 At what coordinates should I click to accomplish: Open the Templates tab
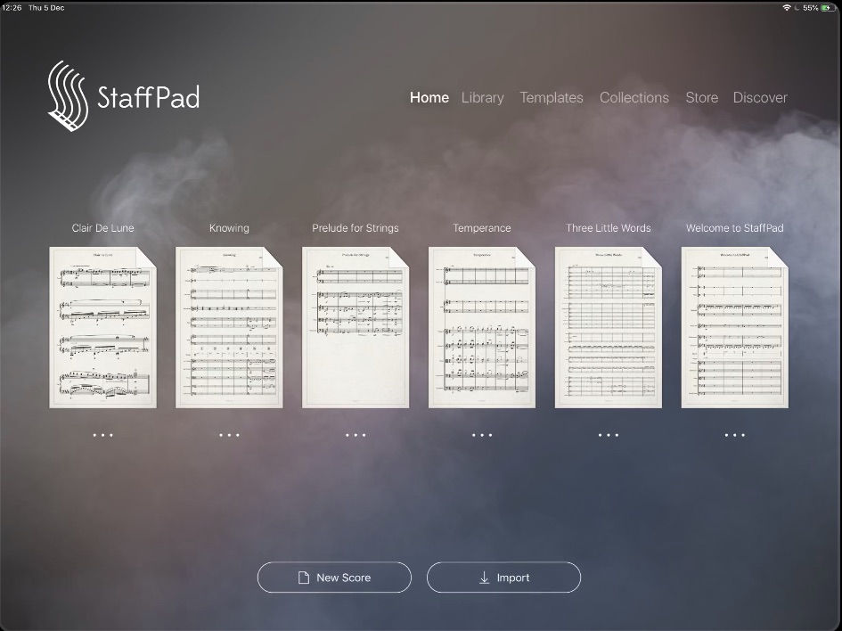551,98
